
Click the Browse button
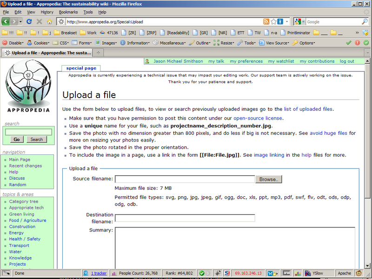coord(269,179)
